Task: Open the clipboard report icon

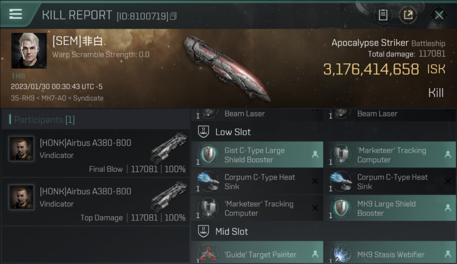Action: (383, 15)
